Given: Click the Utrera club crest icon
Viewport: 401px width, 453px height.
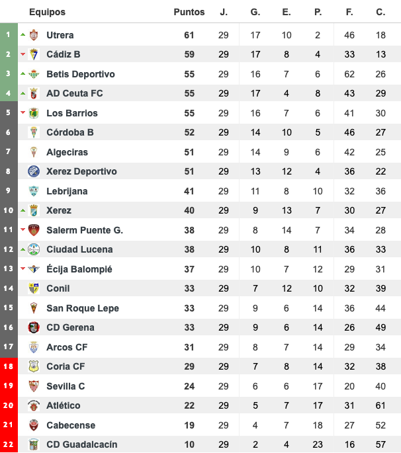Looking at the screenshot, I should (34, 35).
